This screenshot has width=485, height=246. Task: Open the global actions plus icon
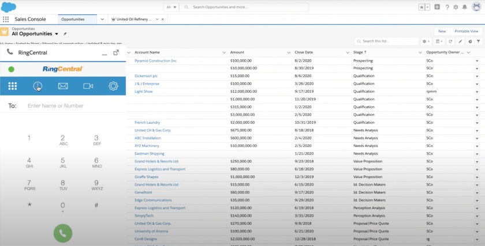[437, 7]
